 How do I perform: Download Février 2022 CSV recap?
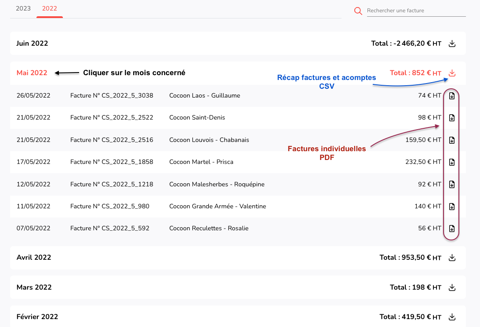(452, 317)
